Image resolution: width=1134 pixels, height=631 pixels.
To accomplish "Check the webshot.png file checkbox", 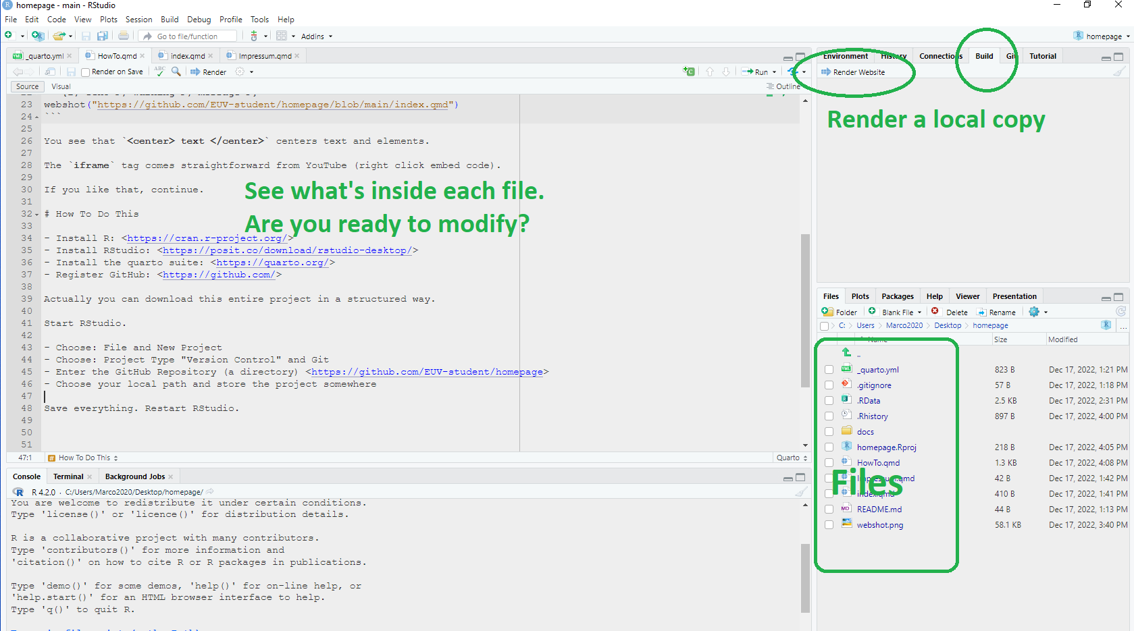I will tap(829, 525).
